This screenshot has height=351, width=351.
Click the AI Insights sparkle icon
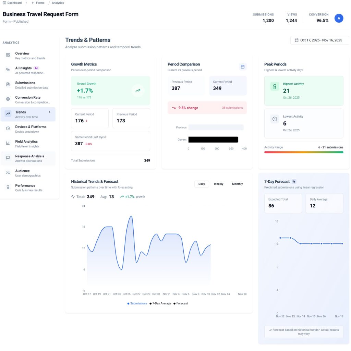tap(8, 70)
